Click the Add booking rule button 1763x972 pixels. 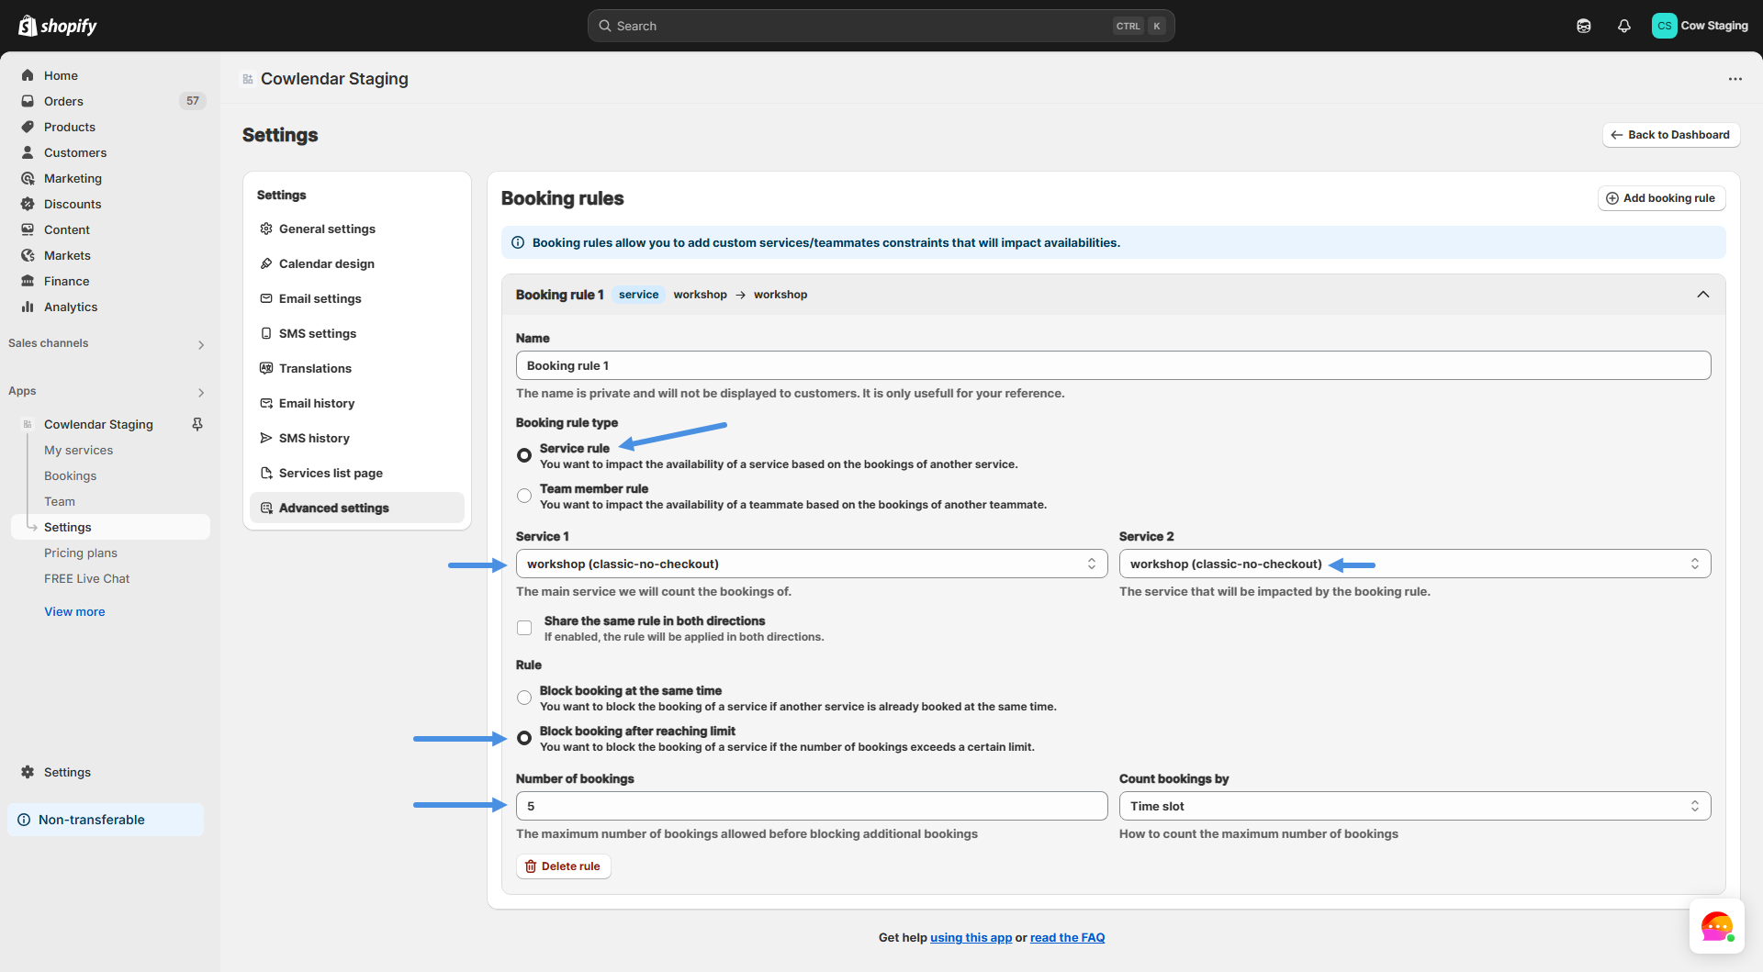tap(1661, 198)
